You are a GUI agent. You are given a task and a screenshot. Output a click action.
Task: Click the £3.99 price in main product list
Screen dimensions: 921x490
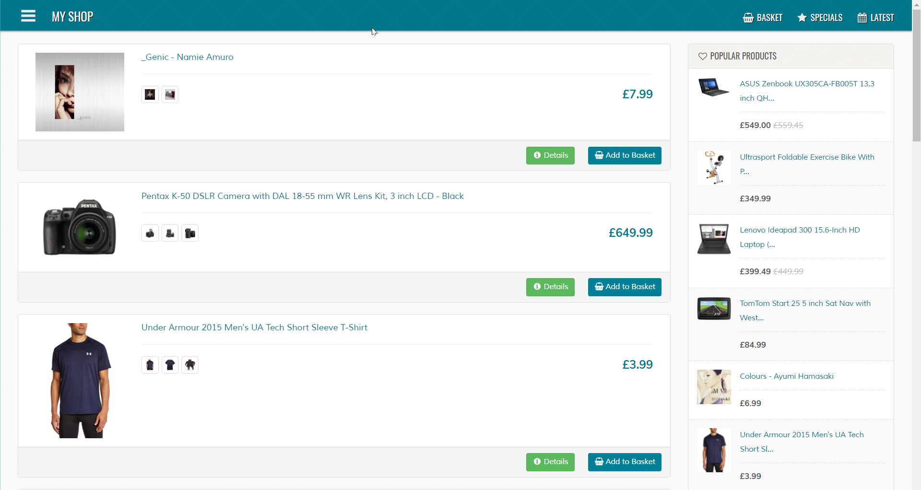638,365
